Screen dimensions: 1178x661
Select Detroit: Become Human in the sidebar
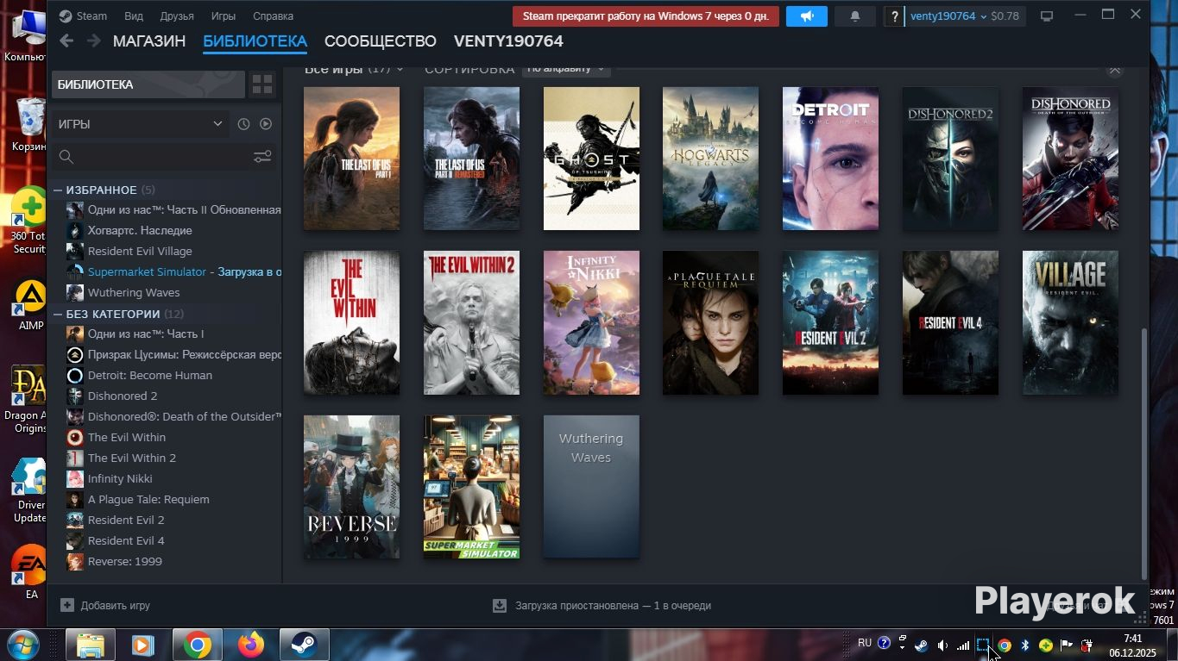[149, 375]
